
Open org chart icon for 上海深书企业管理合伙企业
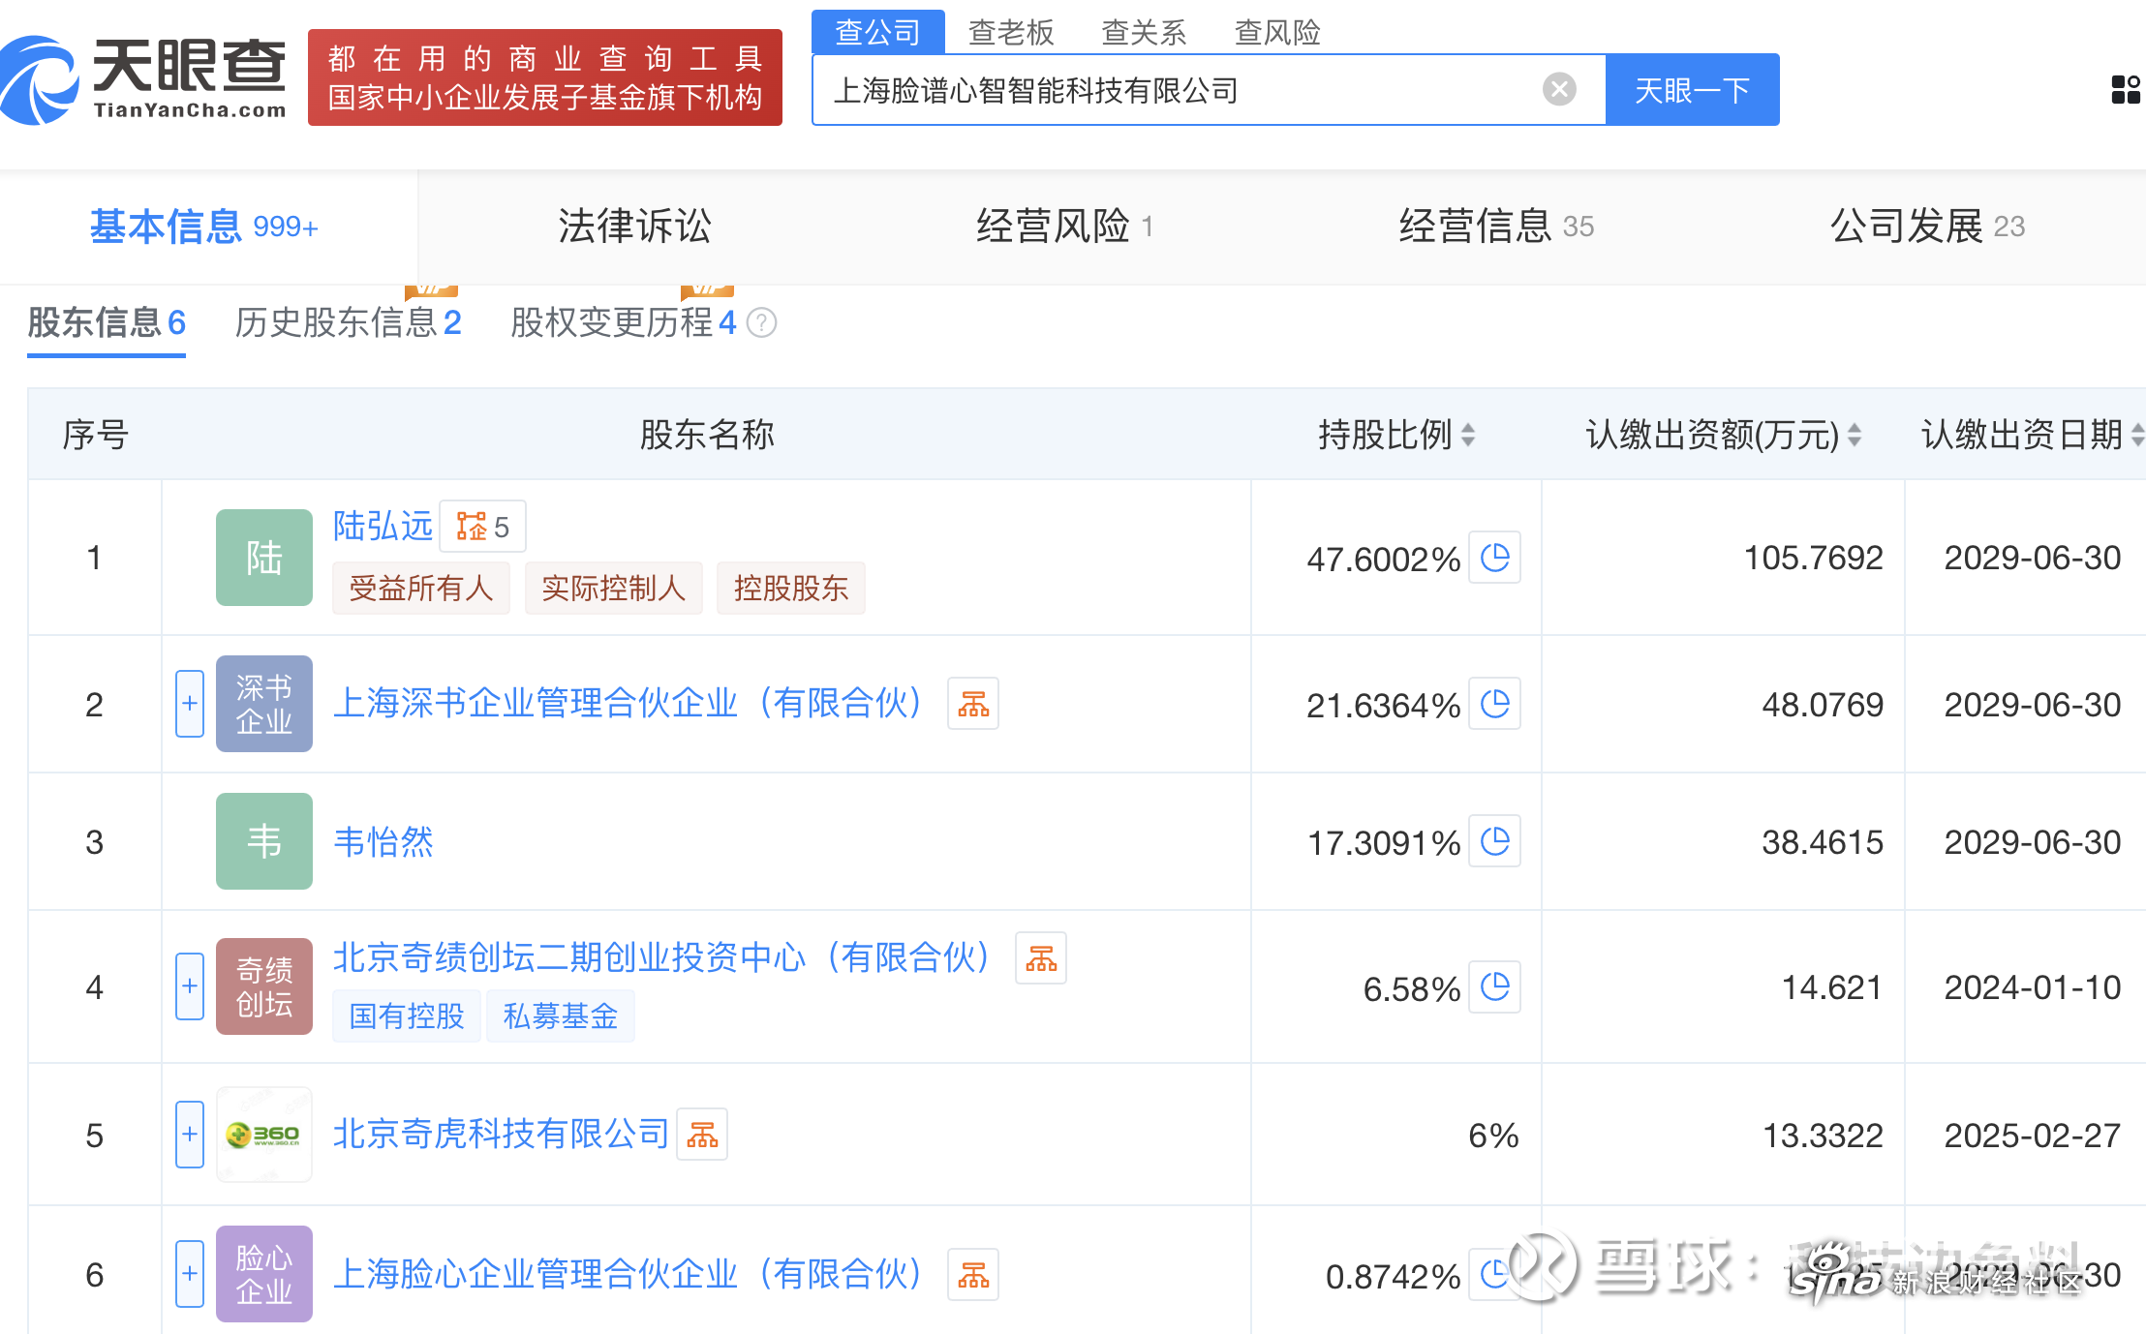coord(973,704)
